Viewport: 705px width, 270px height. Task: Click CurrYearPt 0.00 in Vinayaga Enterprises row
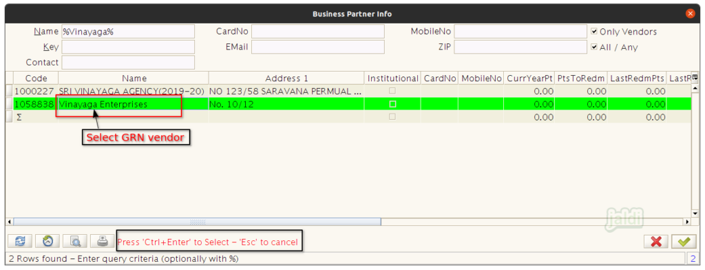point(529,104)
